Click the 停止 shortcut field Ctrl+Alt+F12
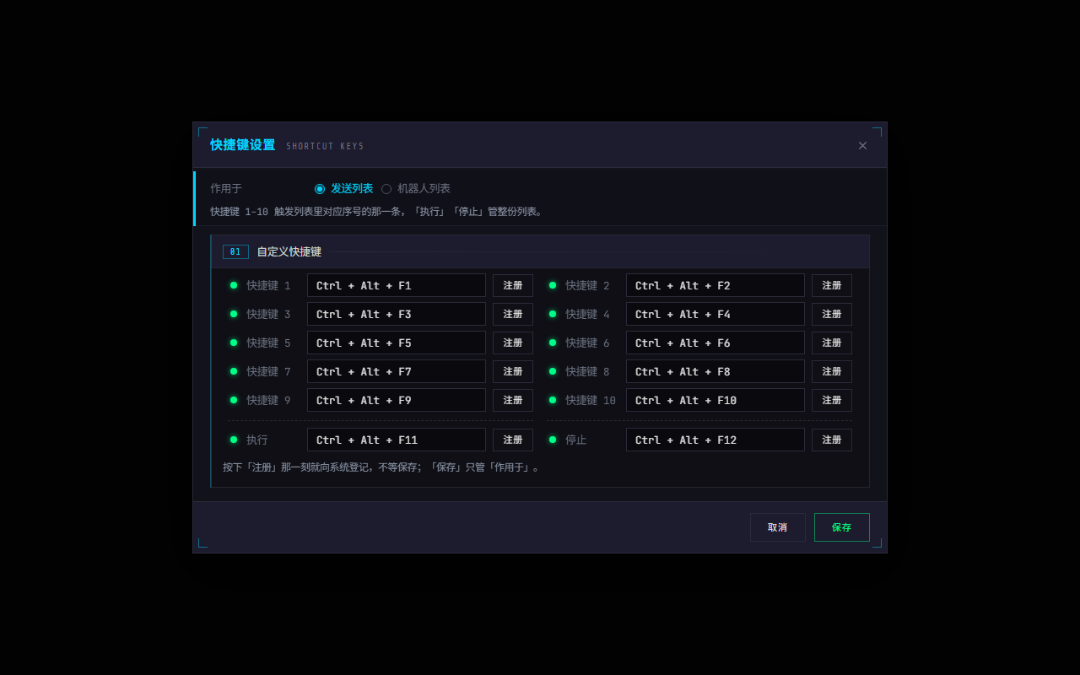Screen dimensions: 1080x675 [x=715, y=440]
